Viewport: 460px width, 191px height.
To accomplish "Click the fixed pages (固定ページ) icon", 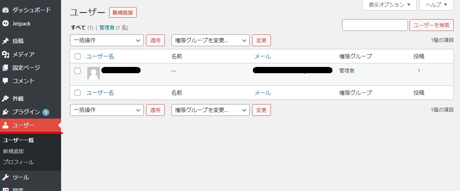I will (5, 68).
